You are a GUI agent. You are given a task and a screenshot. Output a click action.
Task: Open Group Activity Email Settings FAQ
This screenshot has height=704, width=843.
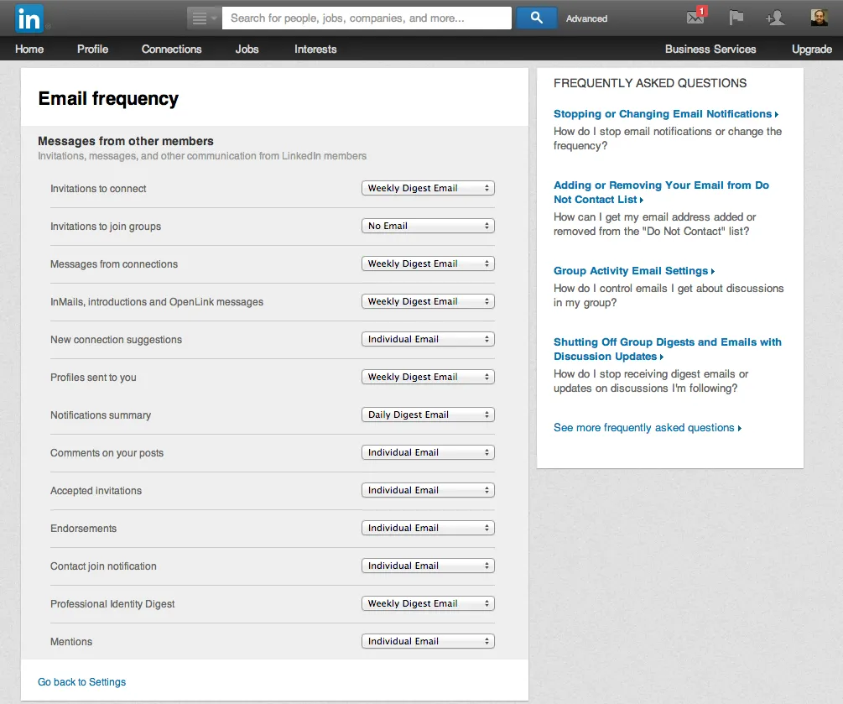(x=630, y=270)
